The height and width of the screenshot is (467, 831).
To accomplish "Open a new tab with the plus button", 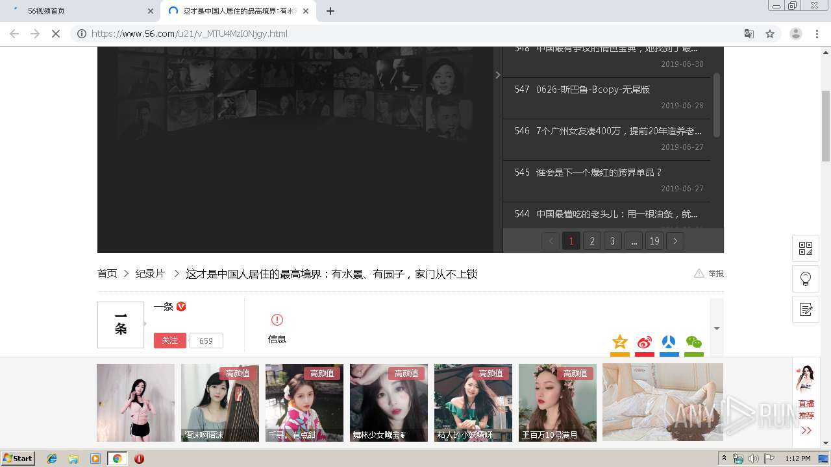I will pyautogui.click(x=330, y=11).
